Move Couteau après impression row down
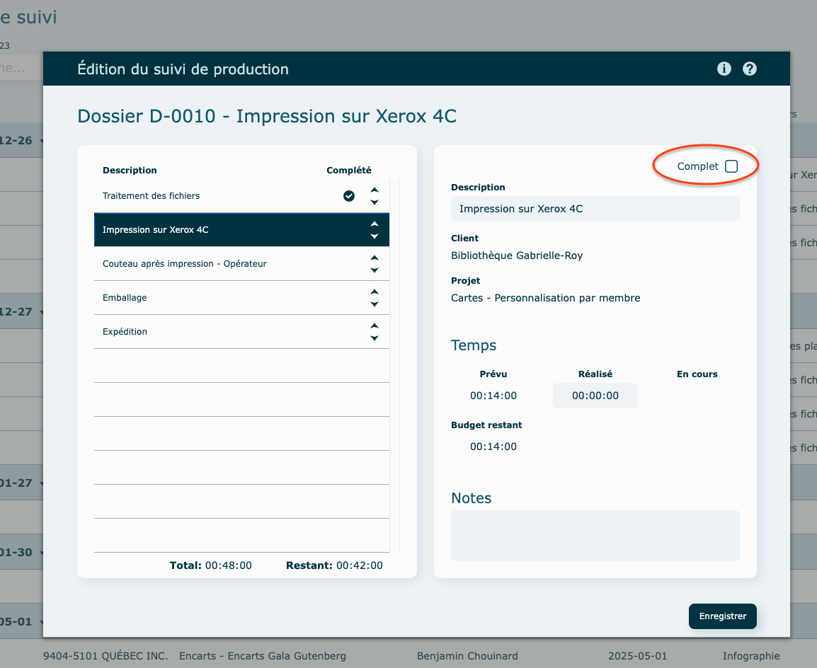This screenshot has width=817, height=668. tap(375, 270)
